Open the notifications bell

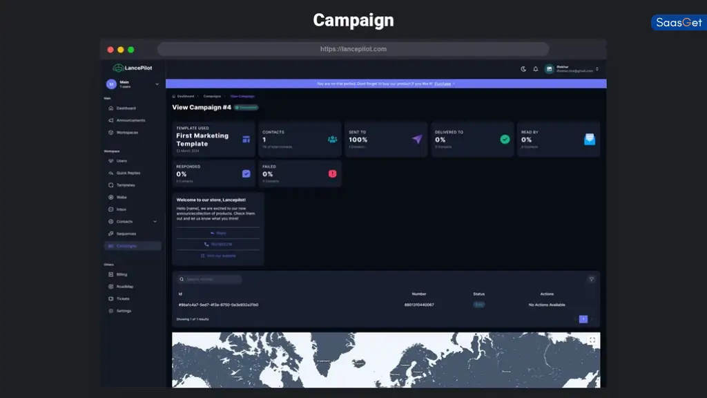536,69
